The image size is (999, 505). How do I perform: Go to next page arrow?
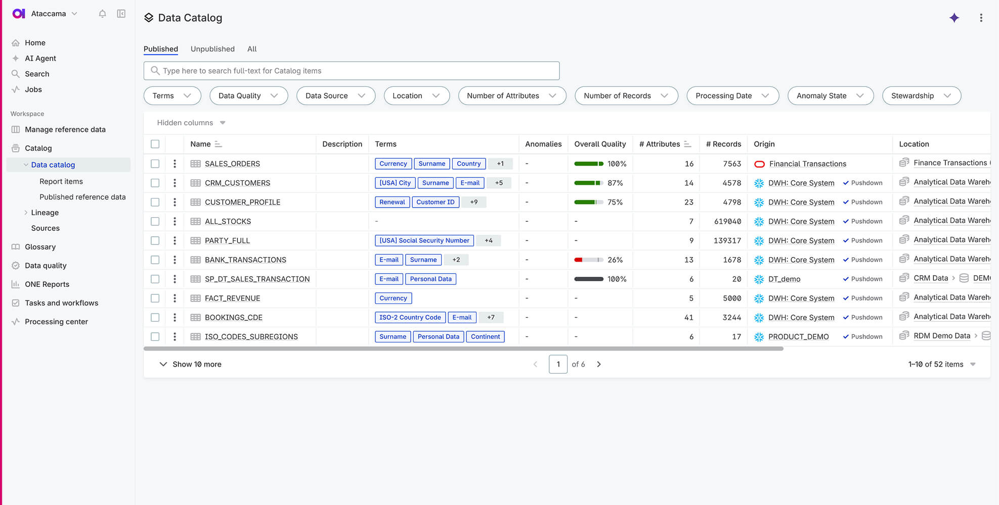tap(599, 364)
